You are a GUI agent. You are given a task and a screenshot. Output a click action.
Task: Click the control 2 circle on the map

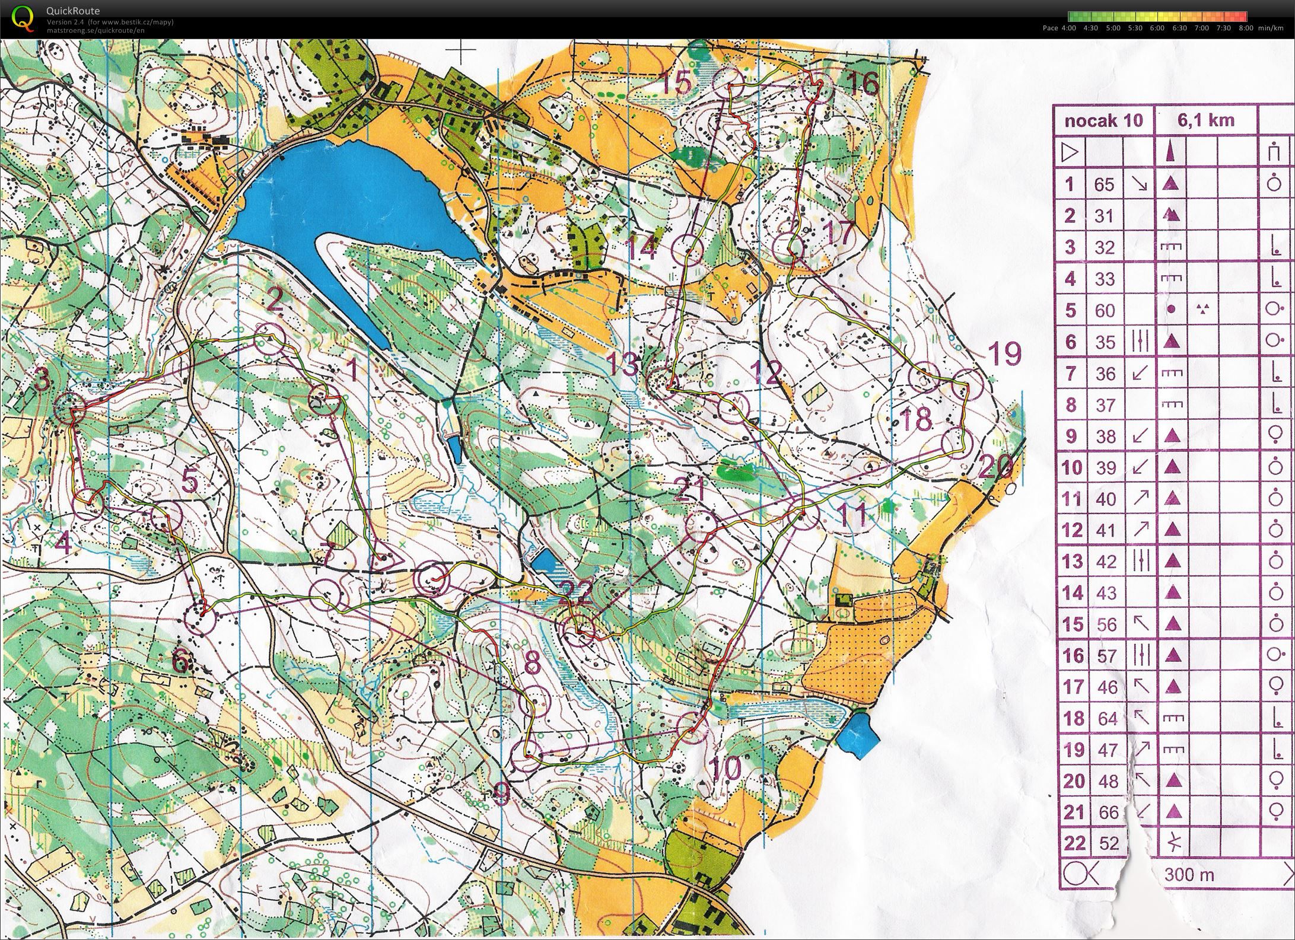tap(270, 339)
